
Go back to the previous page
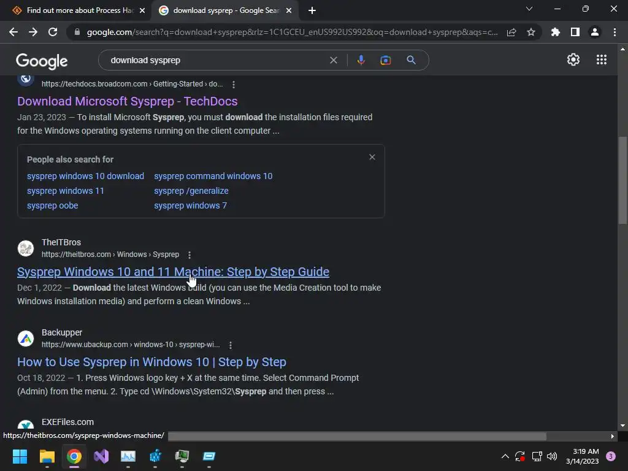point(13,32)
